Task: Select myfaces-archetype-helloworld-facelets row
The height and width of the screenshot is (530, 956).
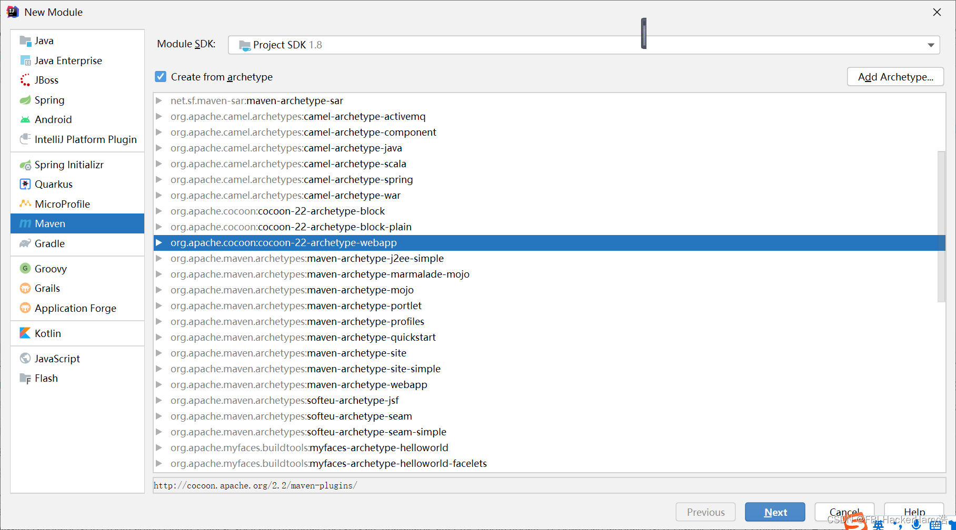Action: pos(549,463)
